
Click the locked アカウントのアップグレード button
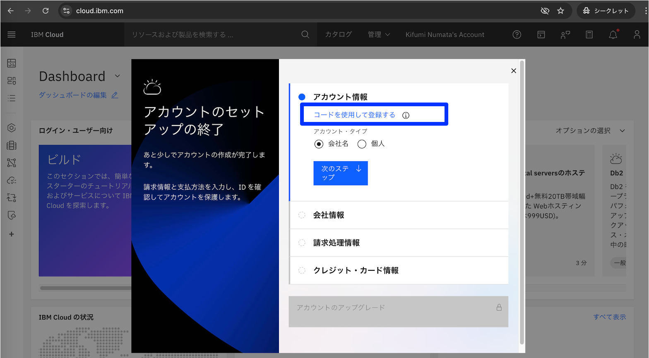[399, 311]
